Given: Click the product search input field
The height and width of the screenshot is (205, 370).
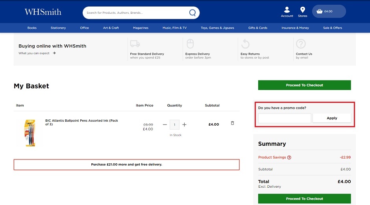Looking at the screenshot, I should pyautogui.click(x=137, y=13).
